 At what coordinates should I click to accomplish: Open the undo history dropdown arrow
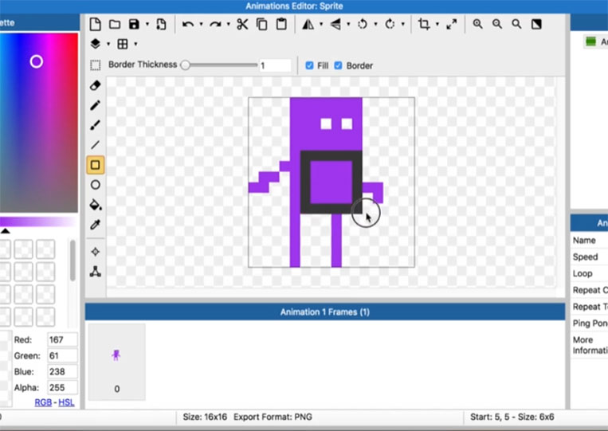tap(202, 25)
